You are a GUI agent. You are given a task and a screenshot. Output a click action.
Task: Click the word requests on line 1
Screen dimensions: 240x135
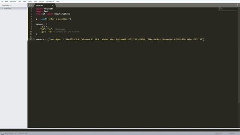[48, 9]
